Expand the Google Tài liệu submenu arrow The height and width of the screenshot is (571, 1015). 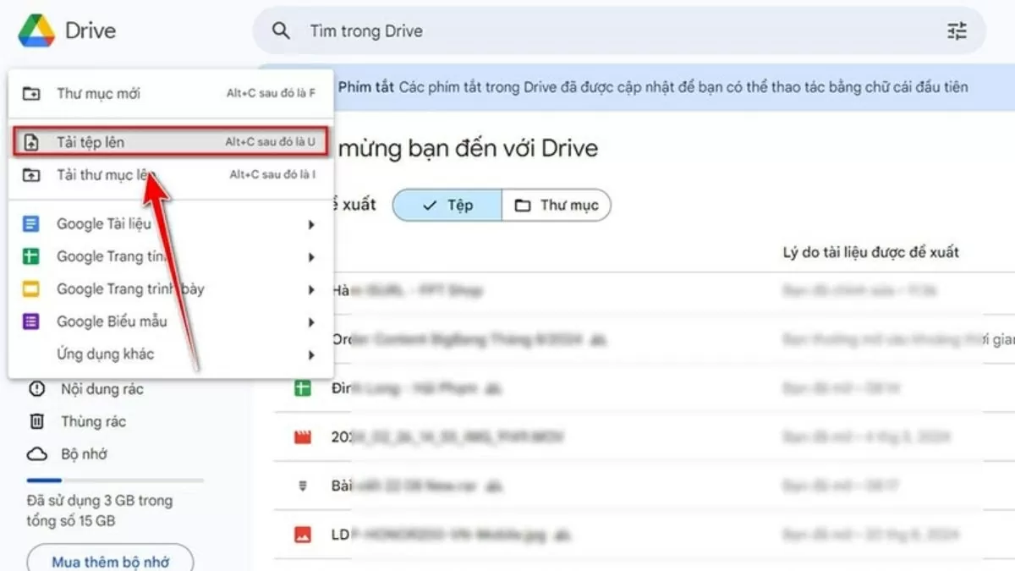coord(310,224)
